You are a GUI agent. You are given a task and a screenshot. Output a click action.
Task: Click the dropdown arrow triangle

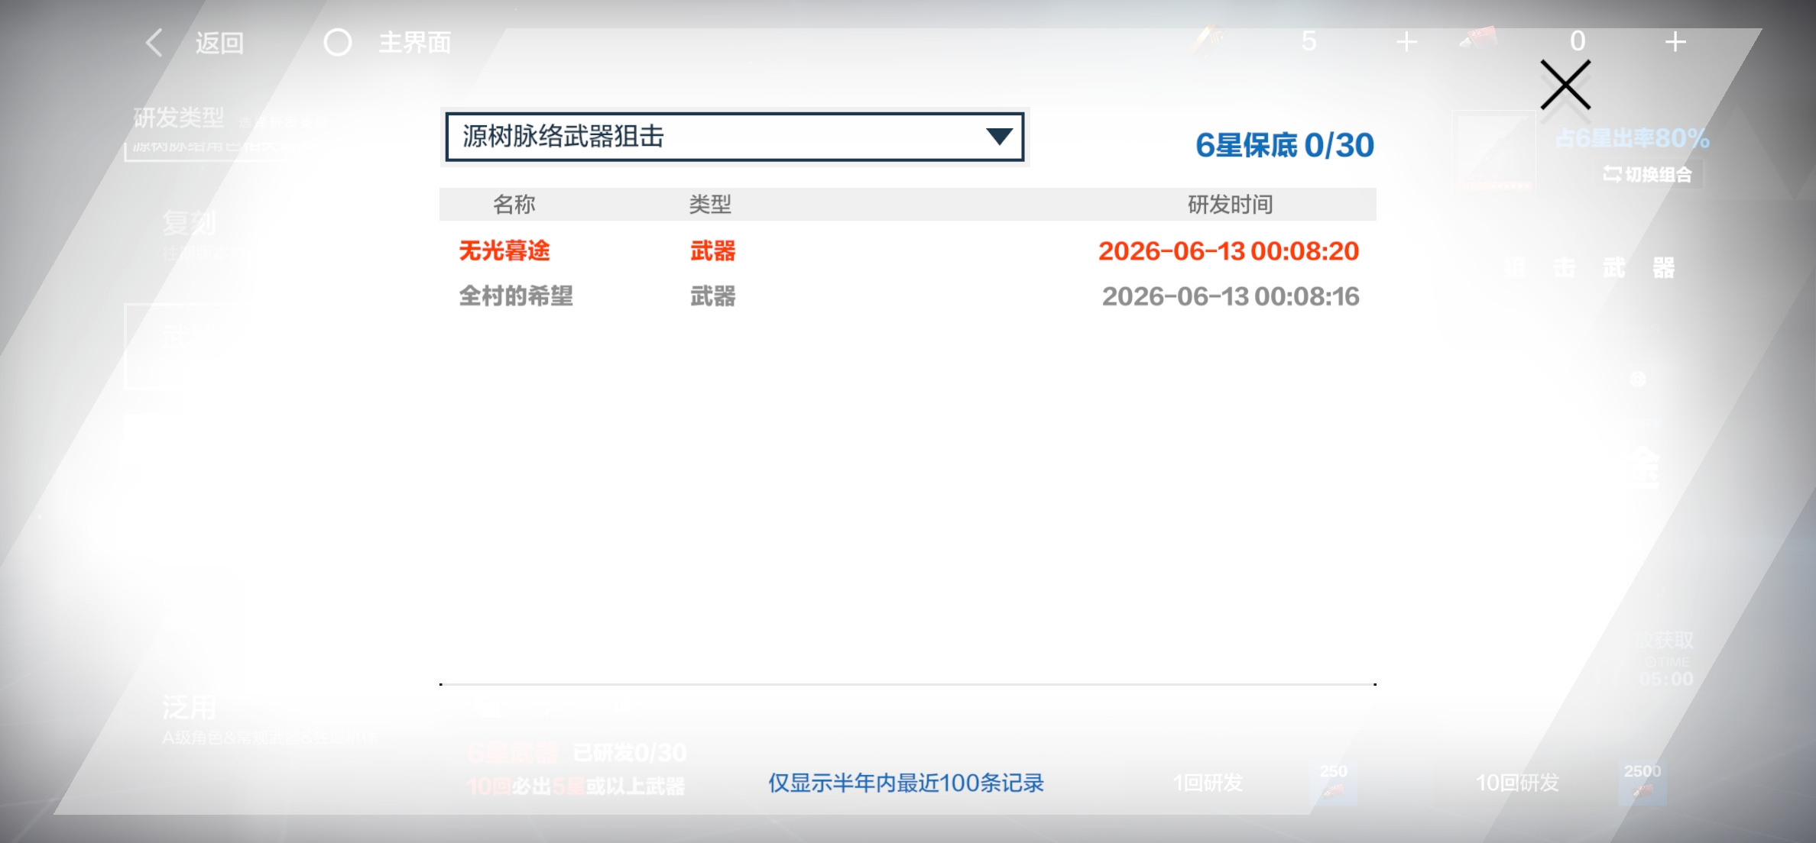click(999, 137)
